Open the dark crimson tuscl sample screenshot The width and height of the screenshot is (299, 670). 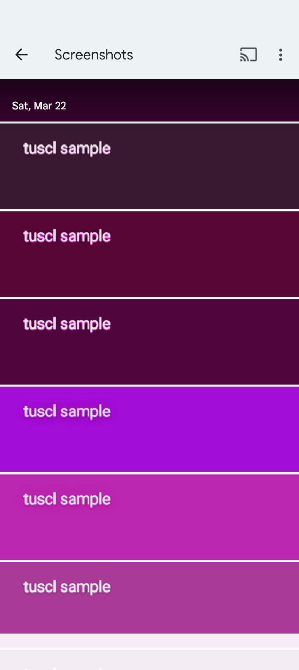149,254
